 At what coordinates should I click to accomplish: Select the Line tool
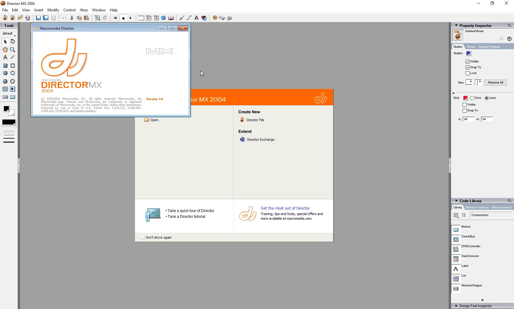tap(13, 57)
